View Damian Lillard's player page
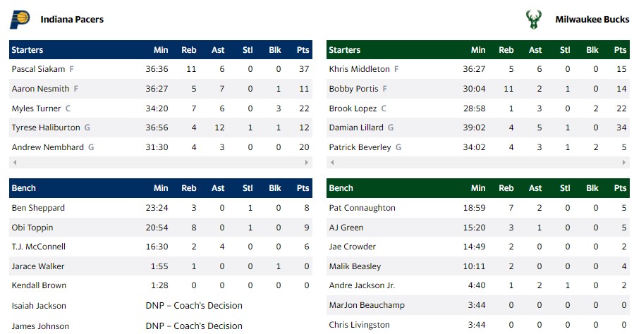634x334 pixels. click(x=356, y=128)
